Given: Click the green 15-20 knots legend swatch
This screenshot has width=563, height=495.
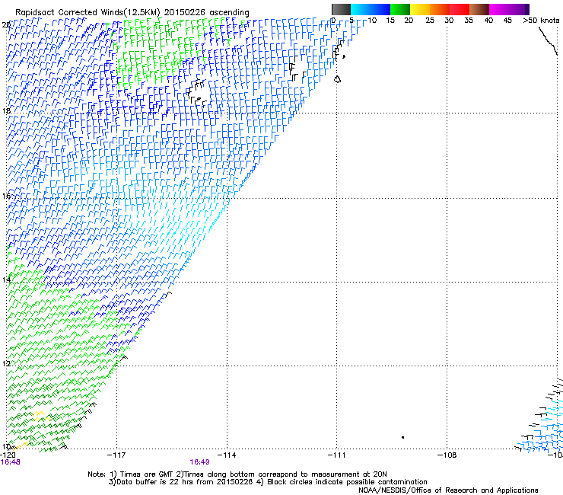Looking at the screenshot, I should point(400,9).
